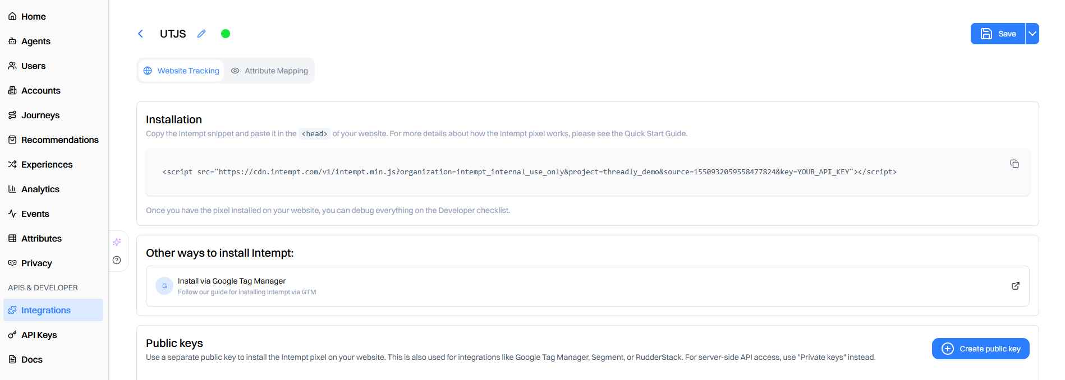Open Recommendations in sidebar menu

pos(53,140)
